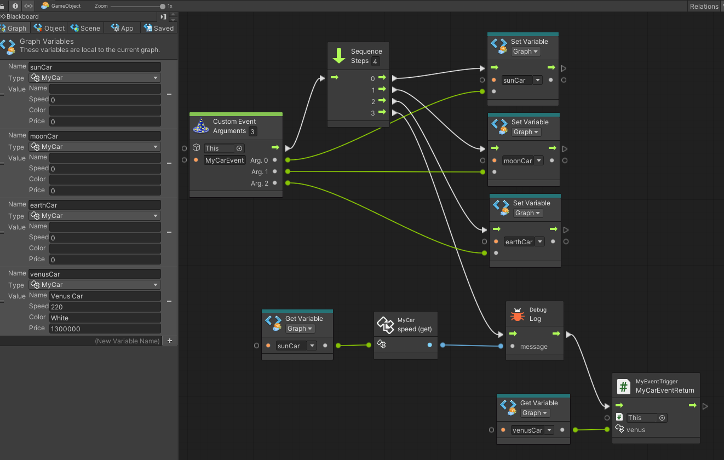This screenshot has width=724, height=460.
Task: Switch to the Graph variables tab
Action: [14, 28]
